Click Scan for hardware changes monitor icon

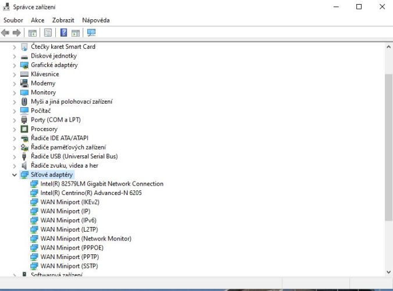click(91, 33)
